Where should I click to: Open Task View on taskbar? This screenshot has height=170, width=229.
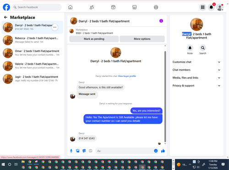(16, 165)
